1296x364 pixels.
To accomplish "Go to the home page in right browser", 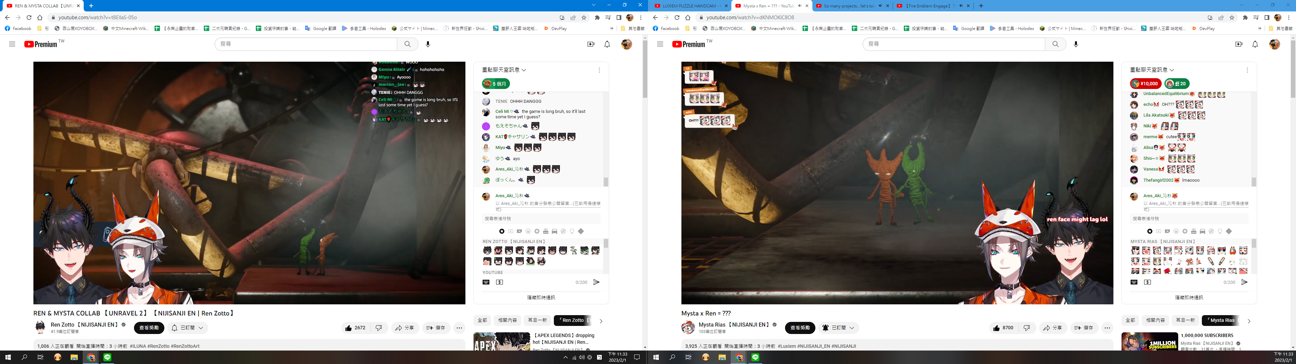I will click(688, 18).
